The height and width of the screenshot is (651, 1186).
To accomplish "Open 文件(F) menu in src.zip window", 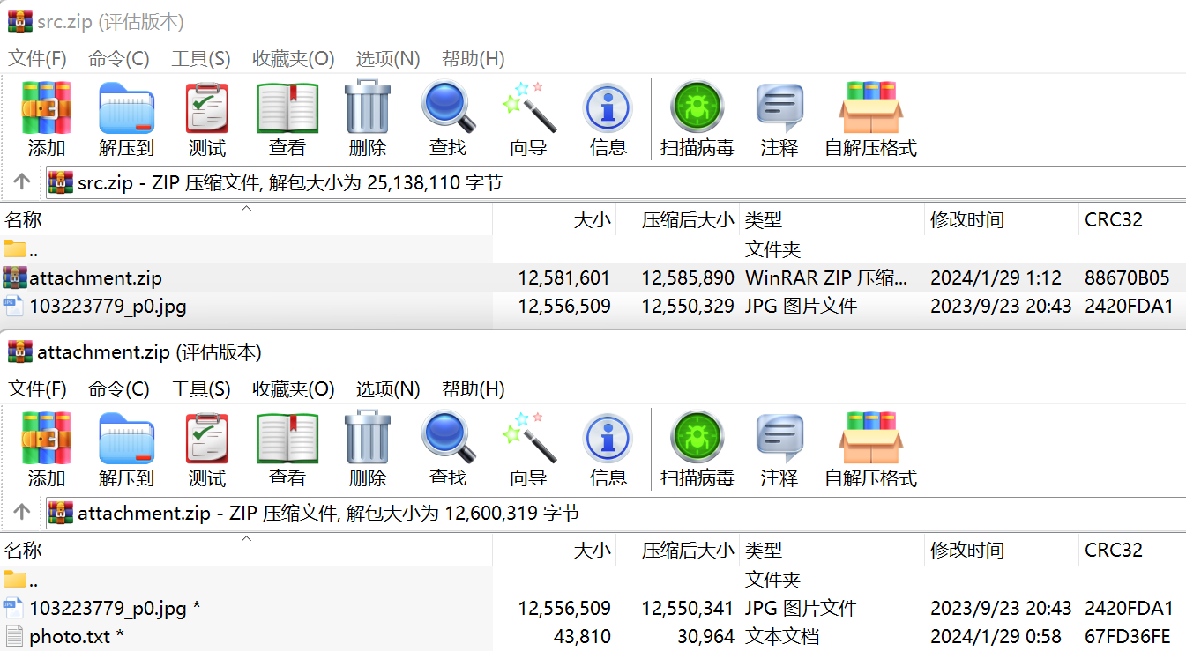I will [37, 59].
